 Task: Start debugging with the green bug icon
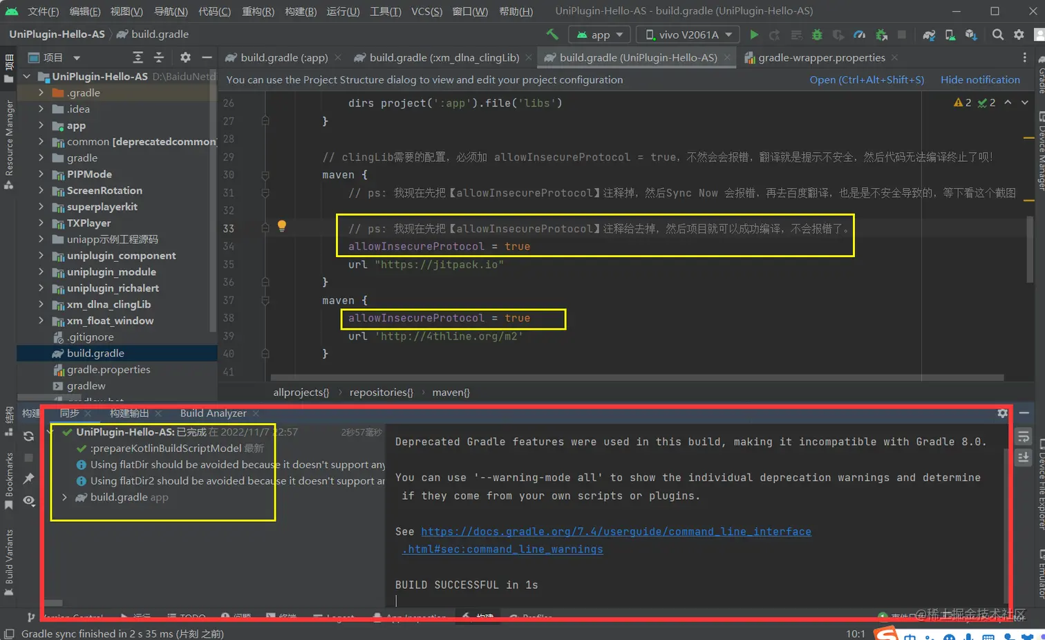817,35
